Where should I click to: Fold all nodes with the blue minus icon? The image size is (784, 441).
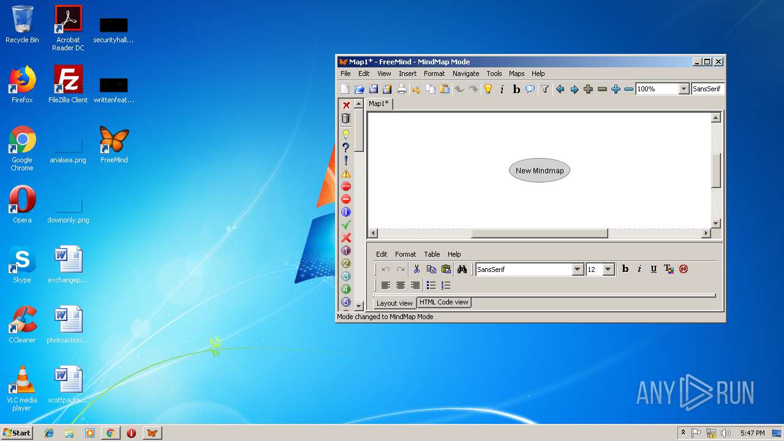click(x=628, y=89)
